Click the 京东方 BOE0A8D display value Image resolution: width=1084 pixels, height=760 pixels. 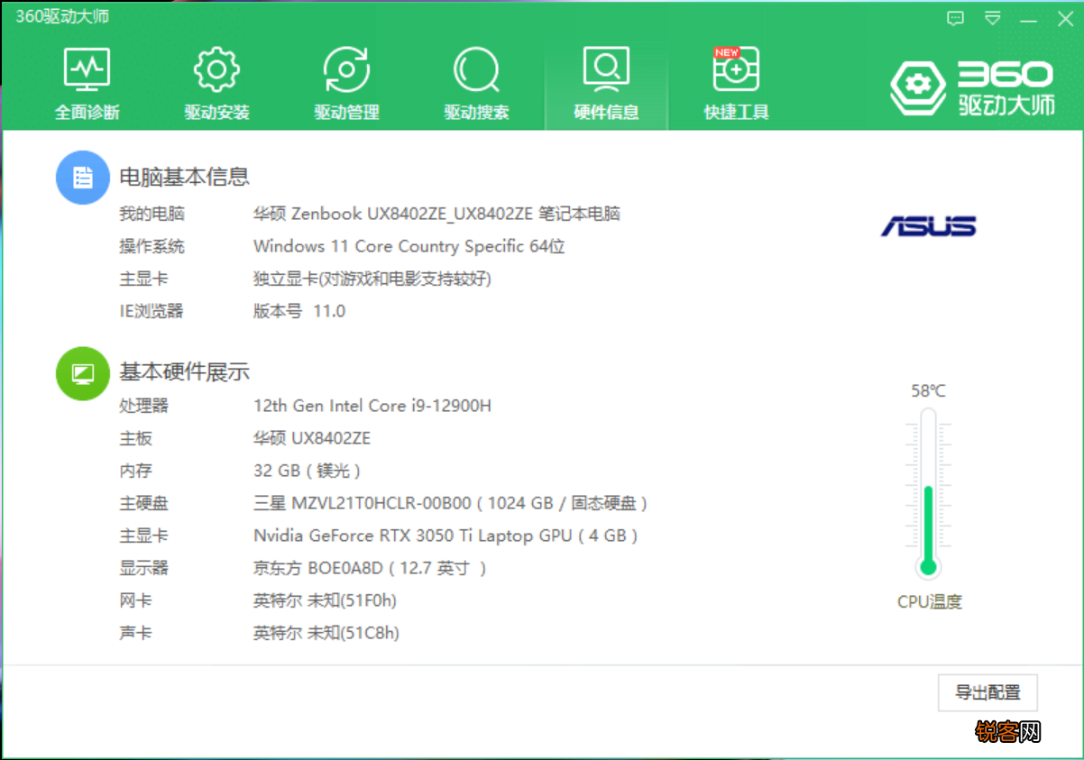(371, 568)
